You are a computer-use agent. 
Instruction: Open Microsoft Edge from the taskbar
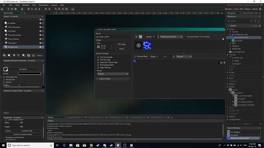pyautogui.click(x=64, y=145)
